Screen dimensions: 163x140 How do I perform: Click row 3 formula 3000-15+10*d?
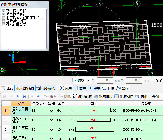pos(132,129)
